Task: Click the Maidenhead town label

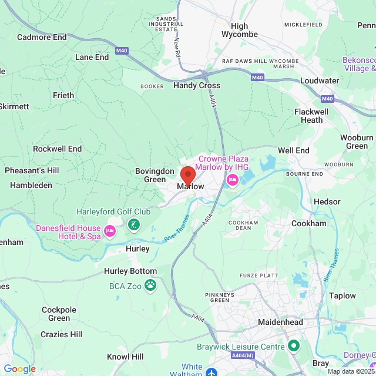Action: click(280, 322)
